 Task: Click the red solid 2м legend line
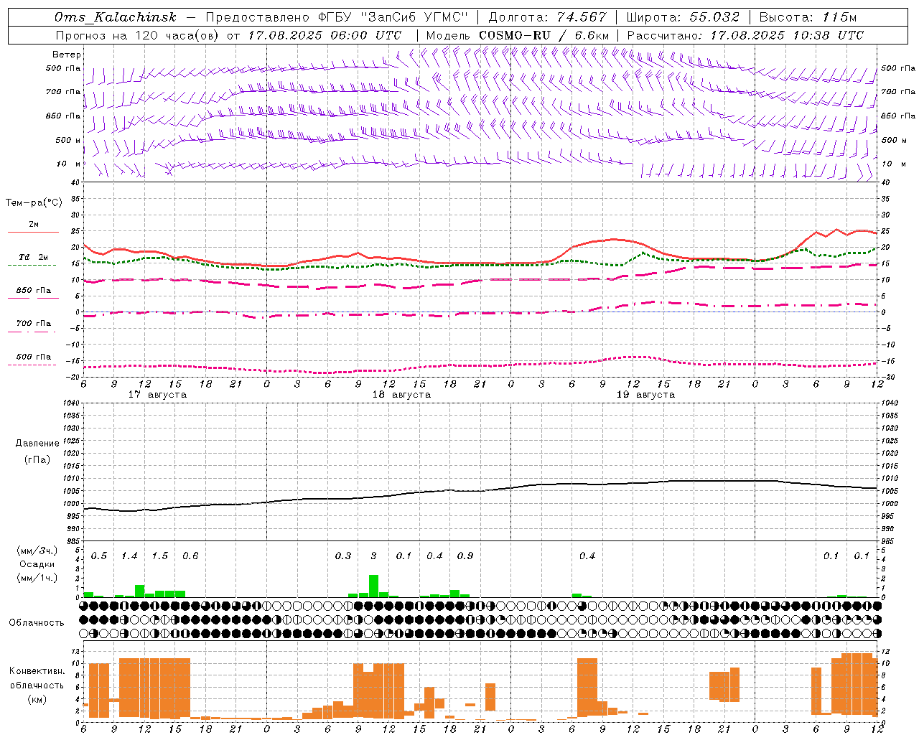33,233
